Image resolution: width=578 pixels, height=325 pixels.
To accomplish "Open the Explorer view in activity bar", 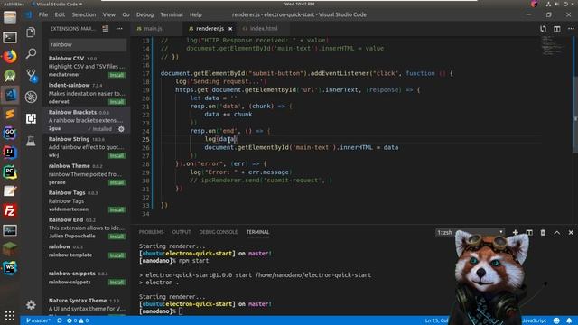I will (31, 32).
